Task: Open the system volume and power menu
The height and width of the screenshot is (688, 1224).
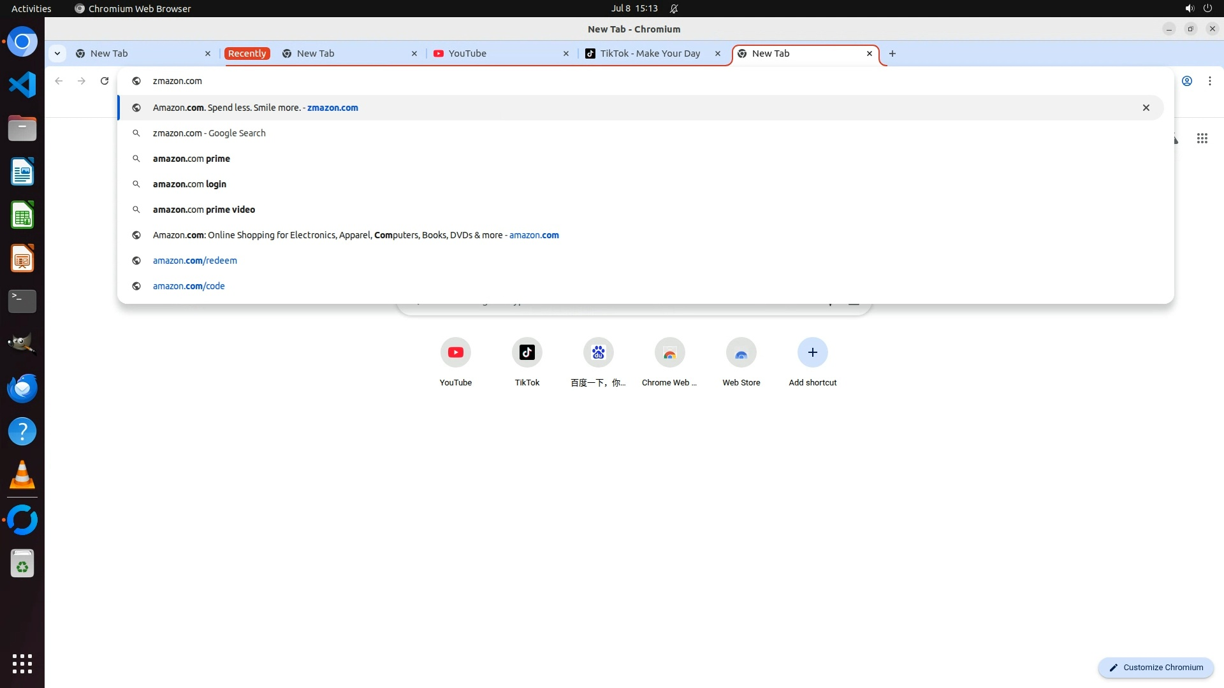Action: [x=1198, y=8]
